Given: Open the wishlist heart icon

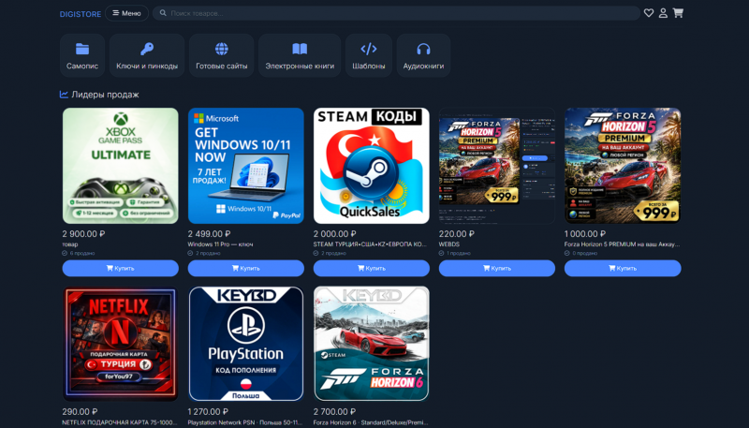Looking at the screenshot, I should click(x=648, y=13).
